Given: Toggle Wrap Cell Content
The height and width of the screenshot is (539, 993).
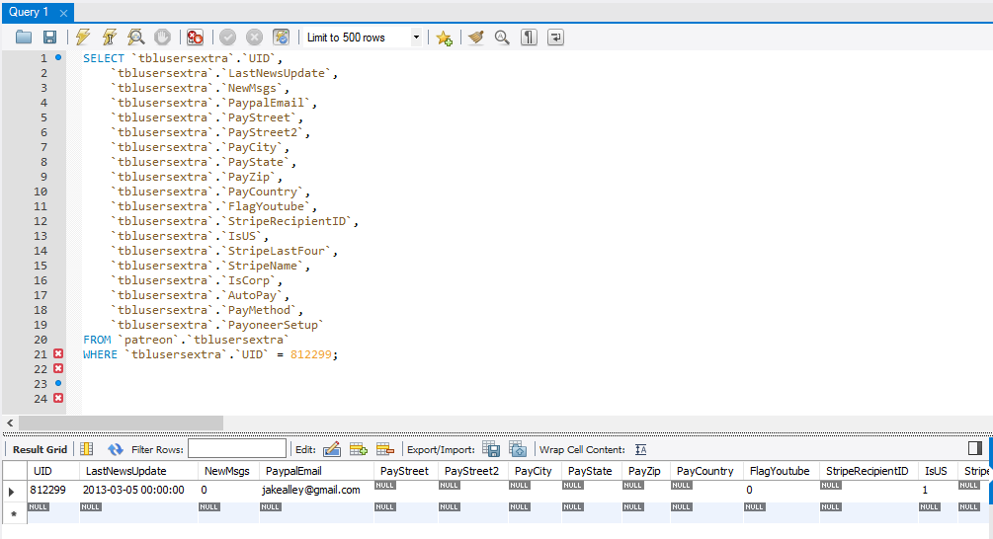Looking at the screenshot, I should 641,449.
